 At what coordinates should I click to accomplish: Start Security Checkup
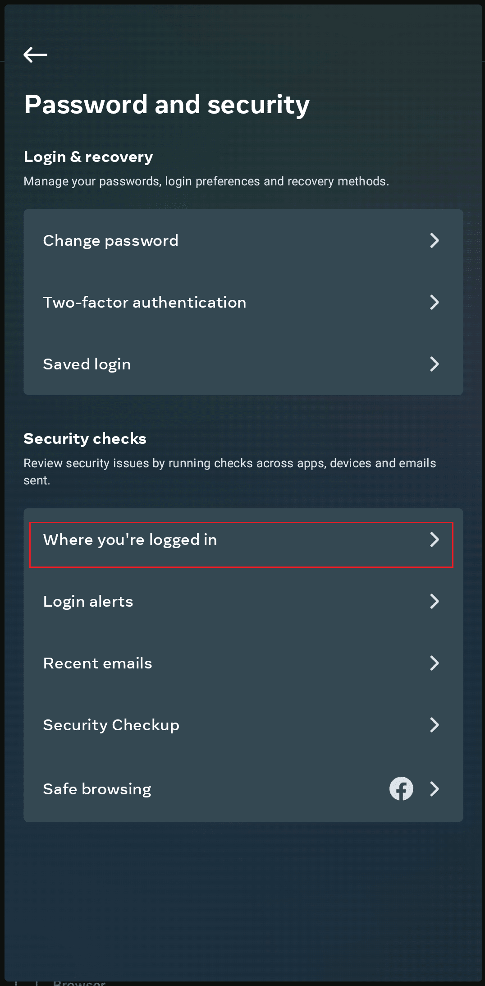(x=243, y=725)
